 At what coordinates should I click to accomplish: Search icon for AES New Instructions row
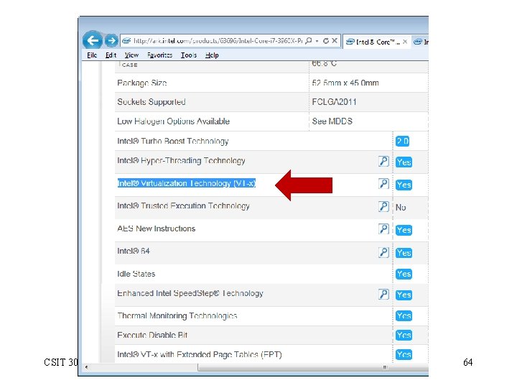383,229
